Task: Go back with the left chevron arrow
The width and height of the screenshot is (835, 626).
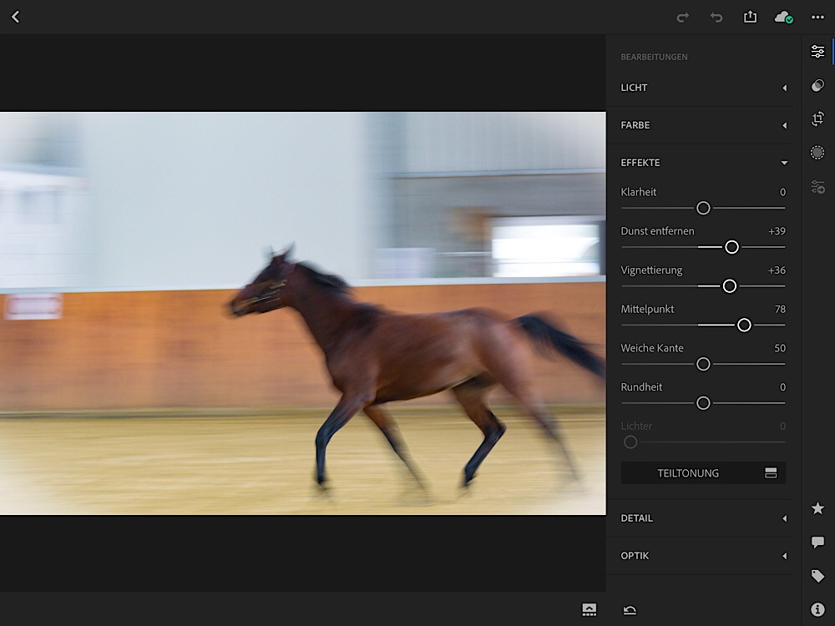Action: point(15,17)
